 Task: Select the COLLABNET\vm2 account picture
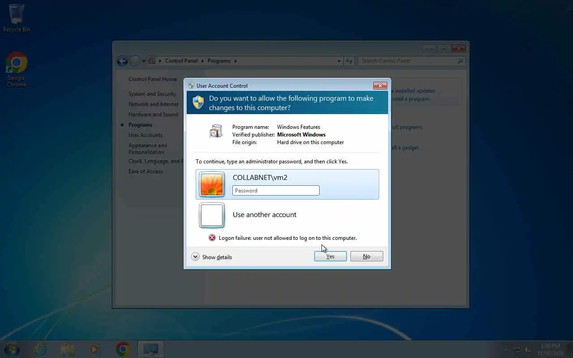pos(212,184)
